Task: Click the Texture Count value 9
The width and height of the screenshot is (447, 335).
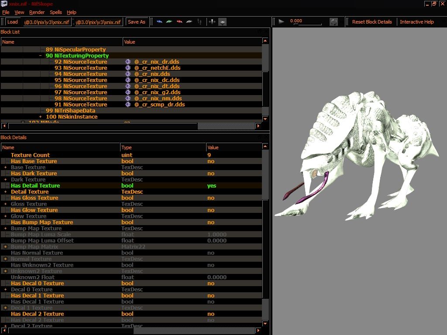Action: [x=209, y=155]
